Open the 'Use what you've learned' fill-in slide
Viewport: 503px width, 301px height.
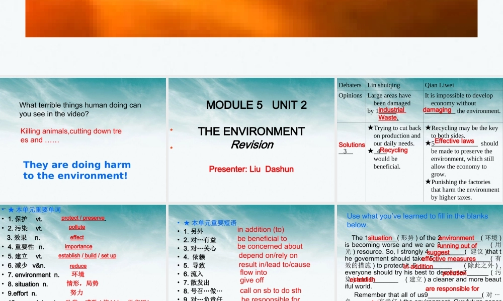(x=420, y=253)
